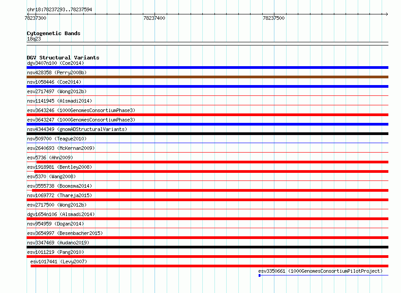Screen dimensions: 401x293
Task: Click the esv2717497 (Wong2012b) label
Action: tap(57, 91)
